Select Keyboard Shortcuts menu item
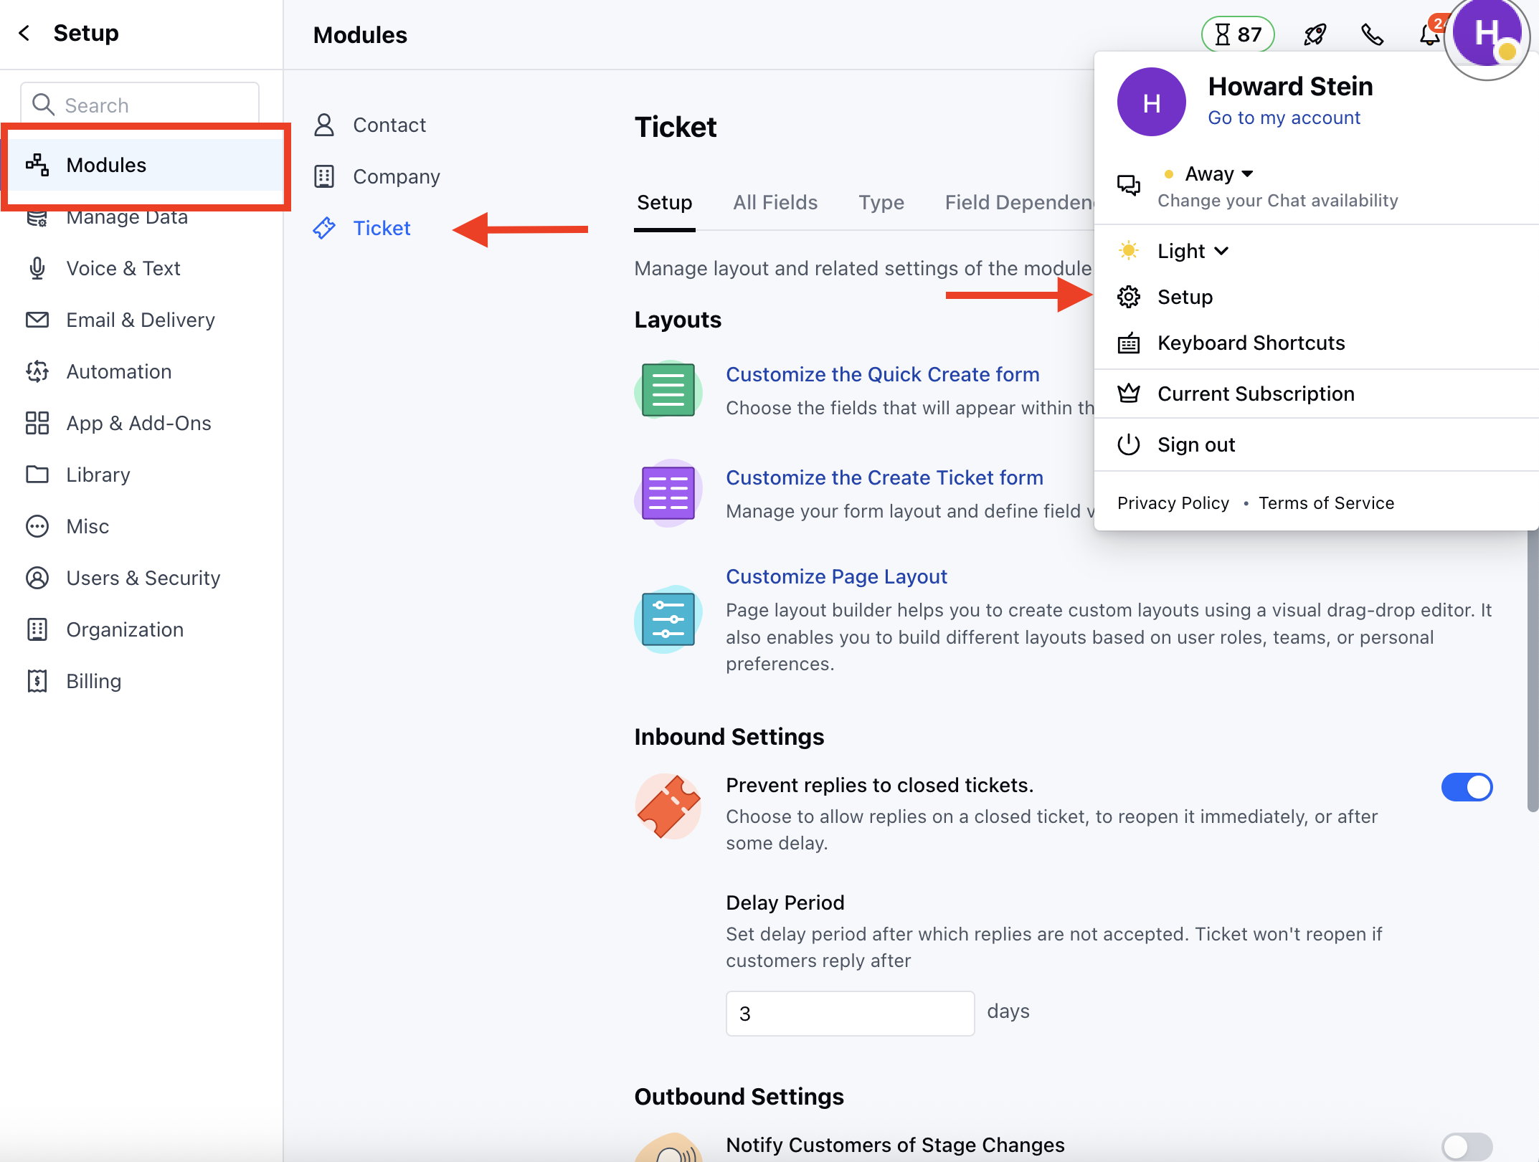The image size is (1539, 1162). [1251, 343]
